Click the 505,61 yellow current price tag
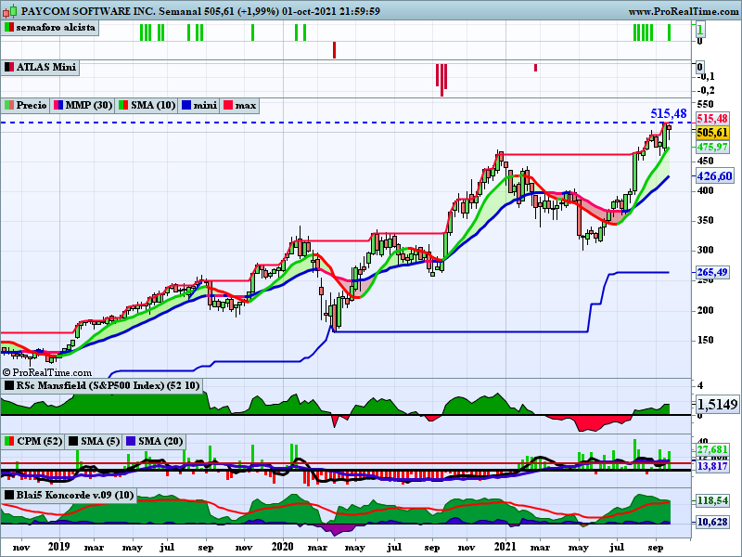 [712, 133]
